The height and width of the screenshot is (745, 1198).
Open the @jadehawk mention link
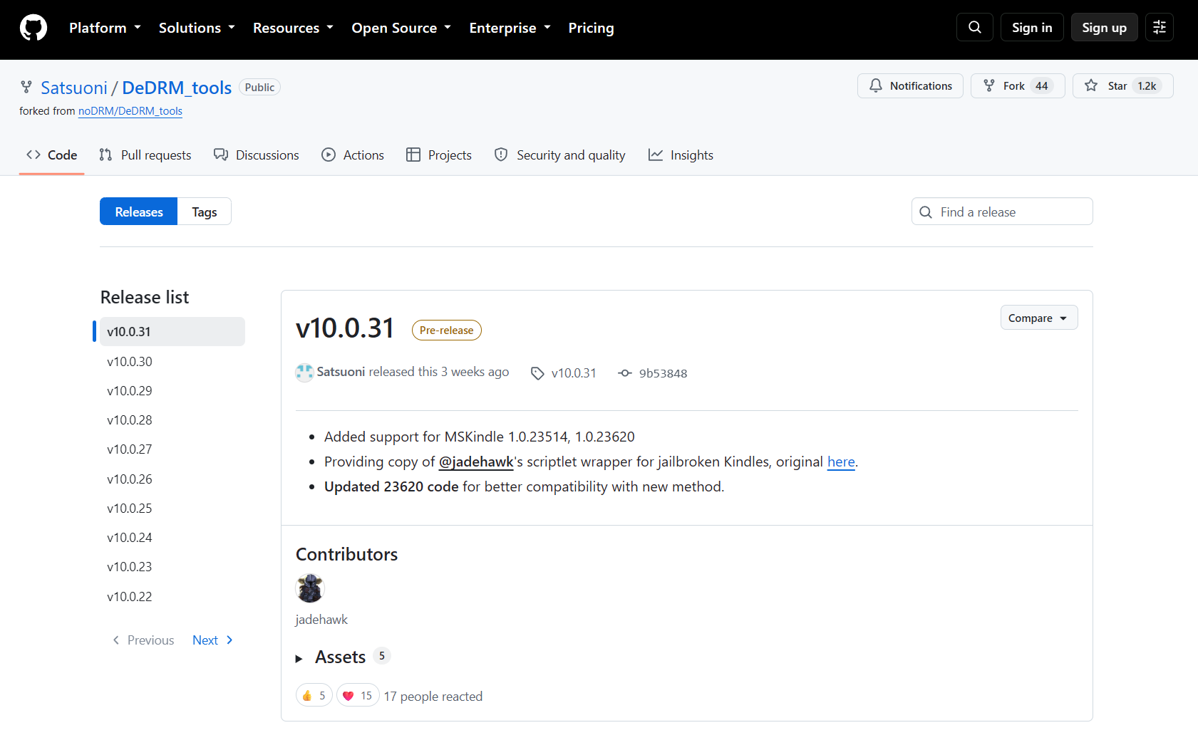pyautogui.click(x=476, y=462)
